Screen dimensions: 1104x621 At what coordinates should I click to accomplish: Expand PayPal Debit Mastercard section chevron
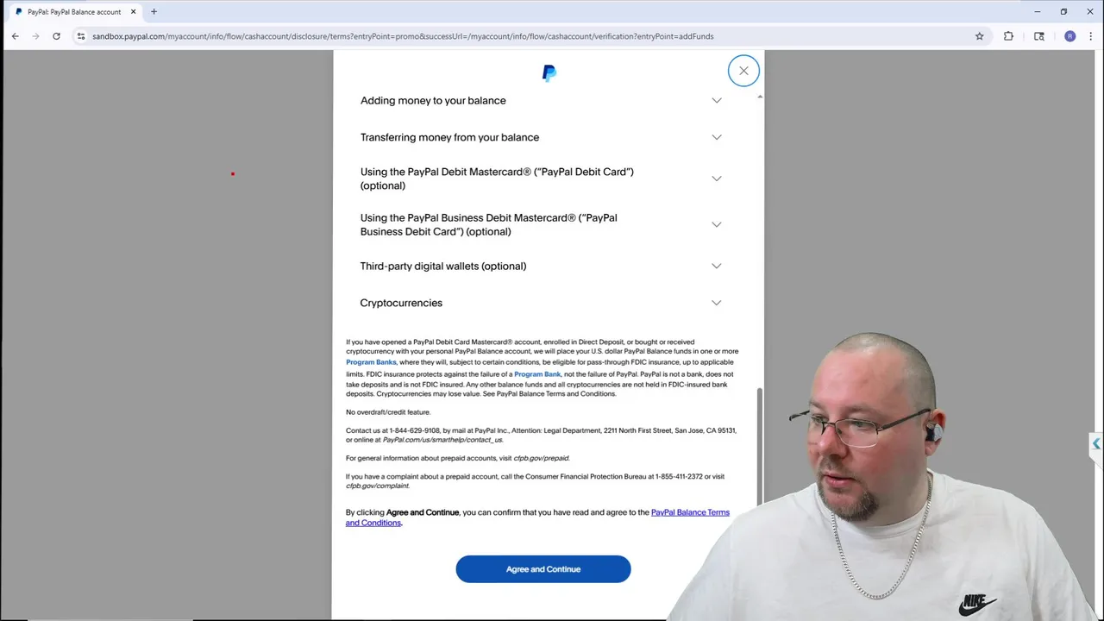pyautogui.click(x=717, y=179)
